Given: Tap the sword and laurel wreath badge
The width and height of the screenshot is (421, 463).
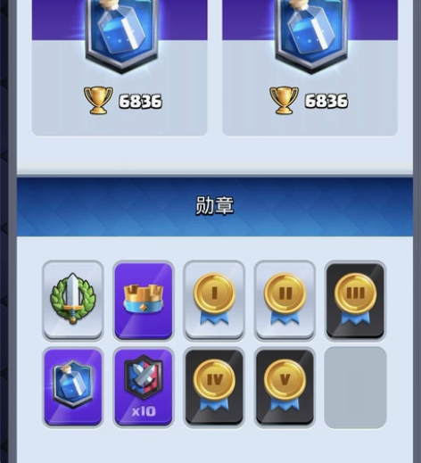Looking at the screenshot, I should click(73, 301).
